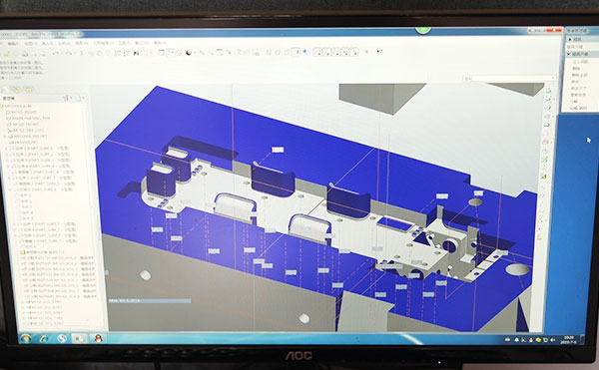This screenshot has width=599, height=370.
Task: Click the undo arrow in the top toolbar
Action: (x=55, y=54)
